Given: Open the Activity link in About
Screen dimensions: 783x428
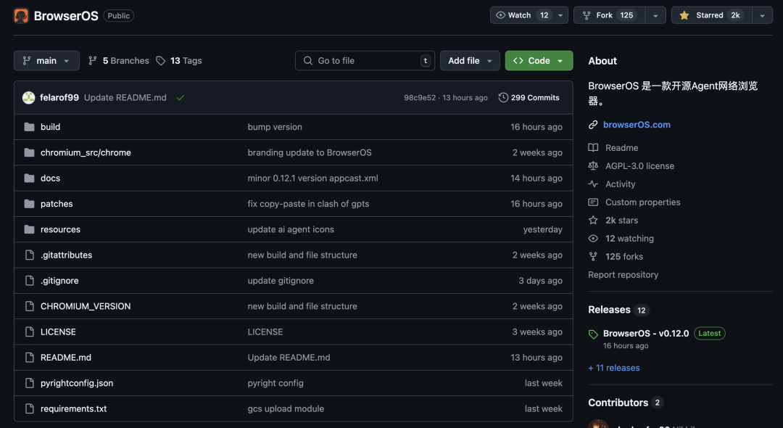Looking at the screenshot, I should point(620,184).
